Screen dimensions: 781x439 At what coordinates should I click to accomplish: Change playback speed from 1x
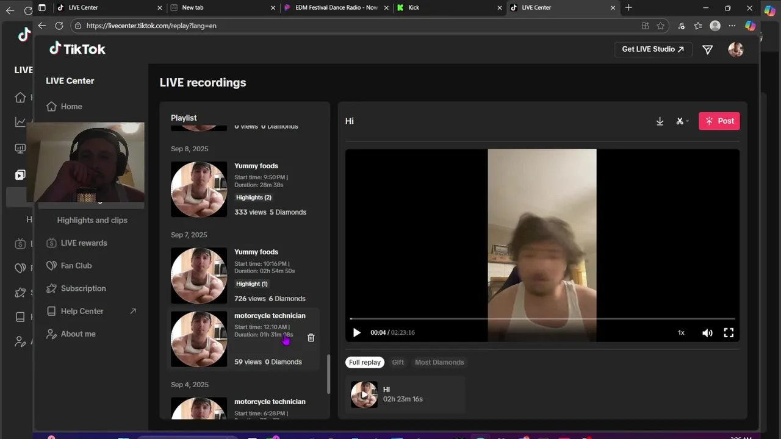coord(681,332)
